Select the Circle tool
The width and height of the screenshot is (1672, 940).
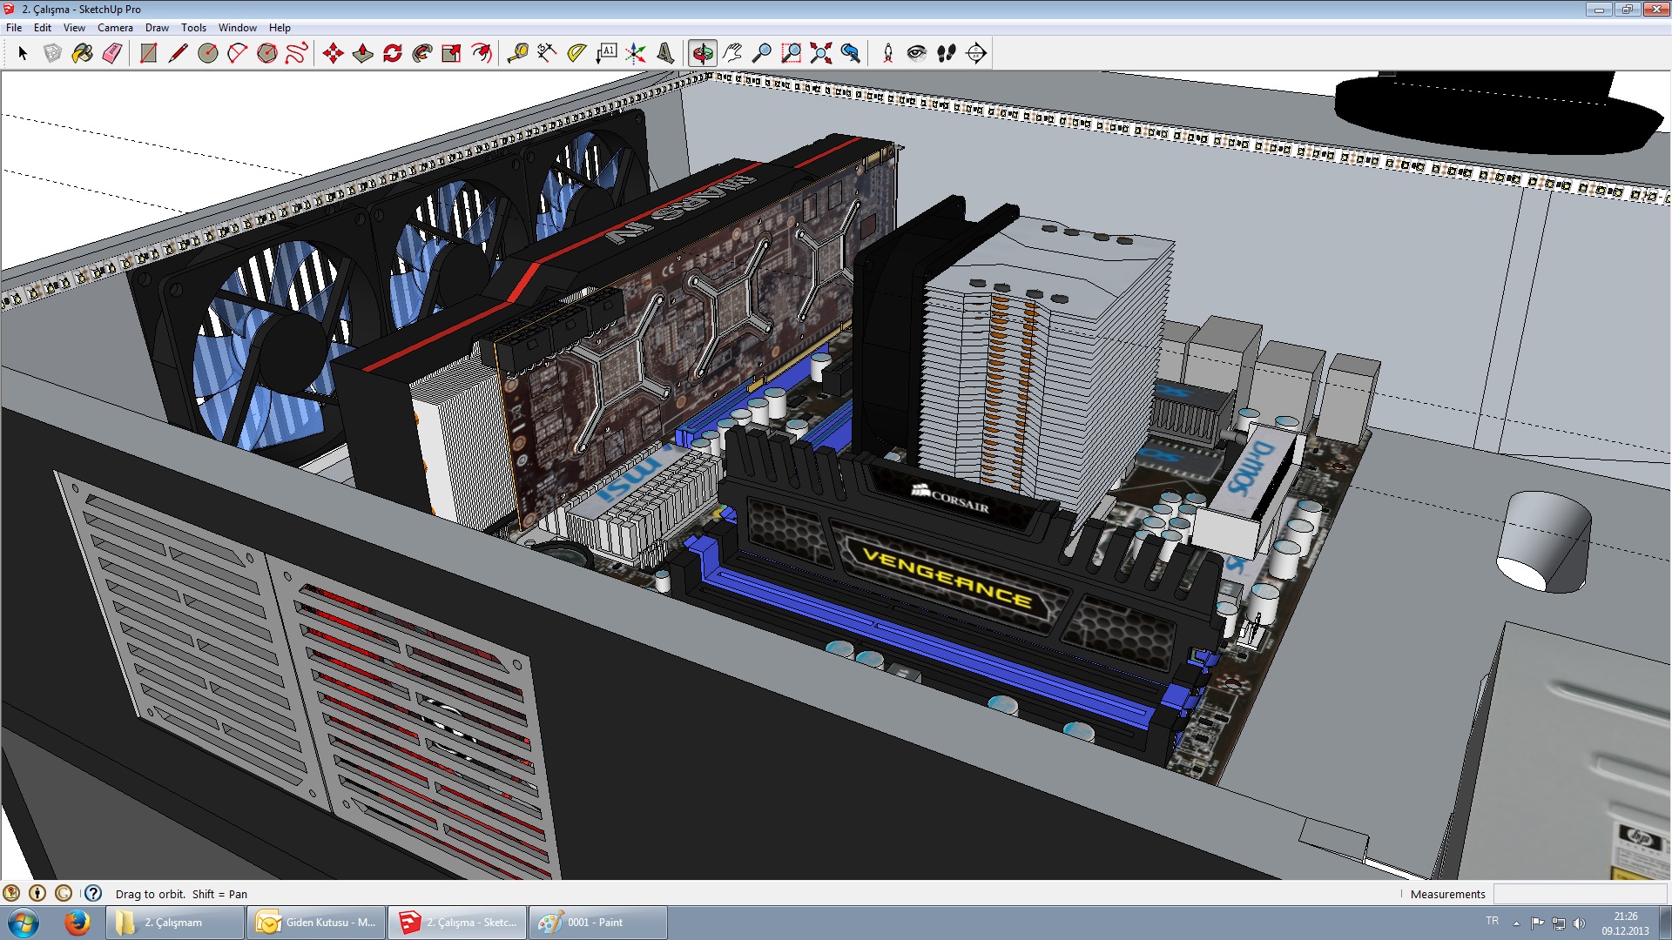tap(208, 53)
